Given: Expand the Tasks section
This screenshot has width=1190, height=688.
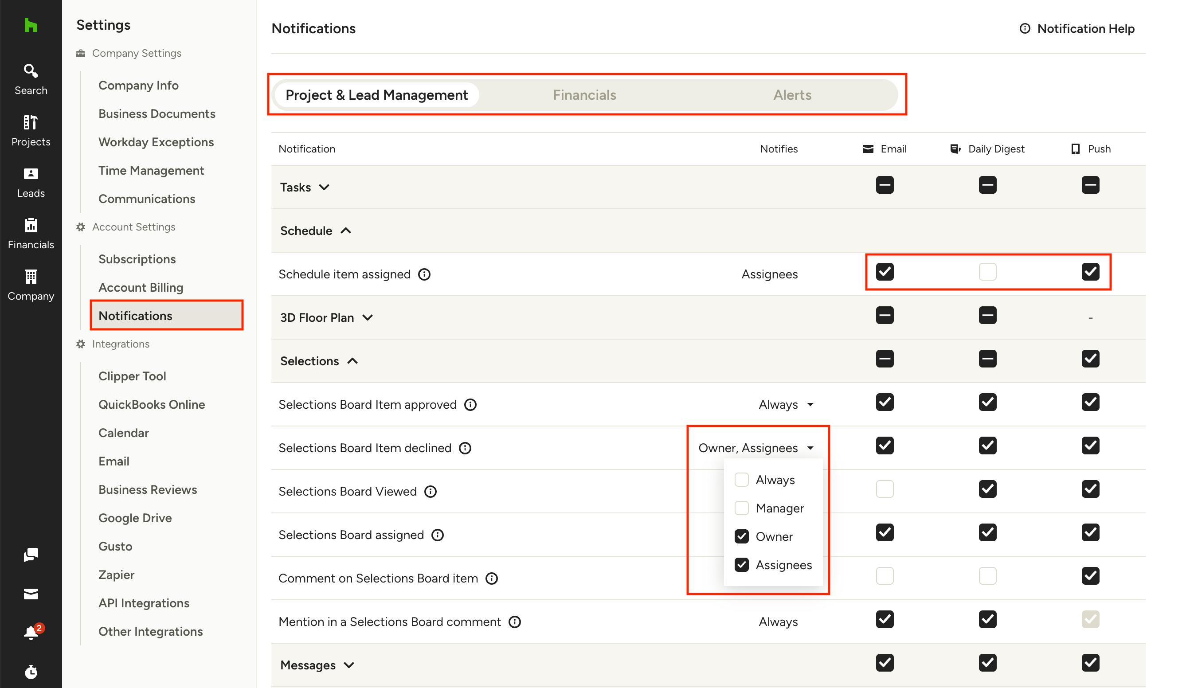Looking at the screenshot, I should pos(305,188).
